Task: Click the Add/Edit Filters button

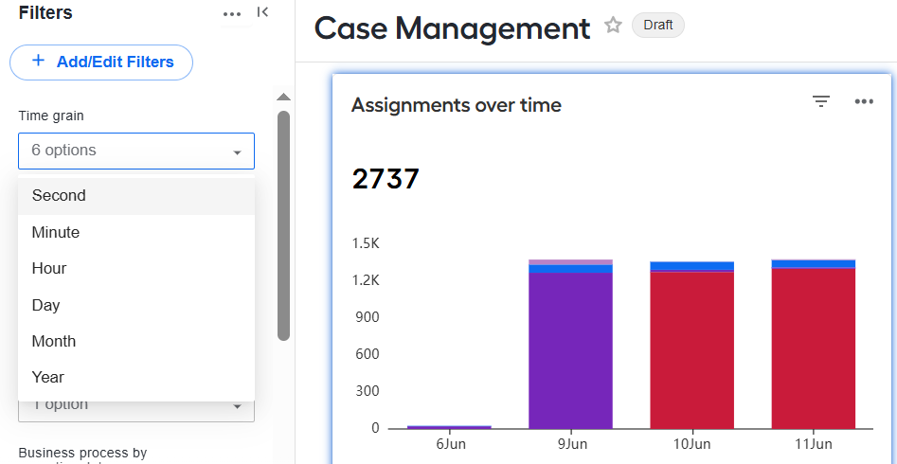Action: 101,62
